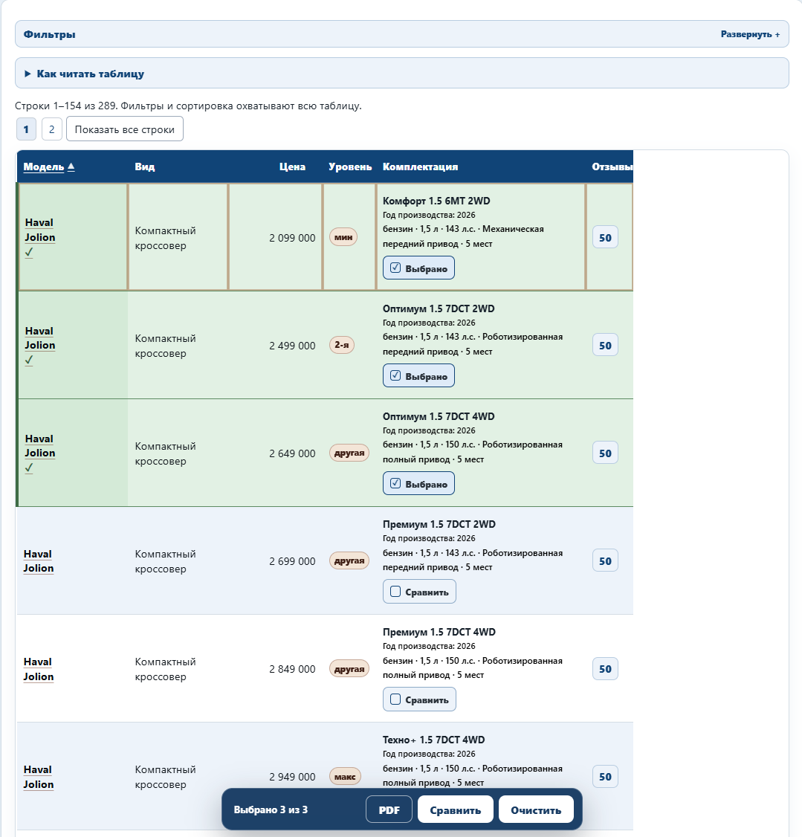
Task: Click the «Уровень» column header
Action: pyautogui.click(x=350, y=167)
